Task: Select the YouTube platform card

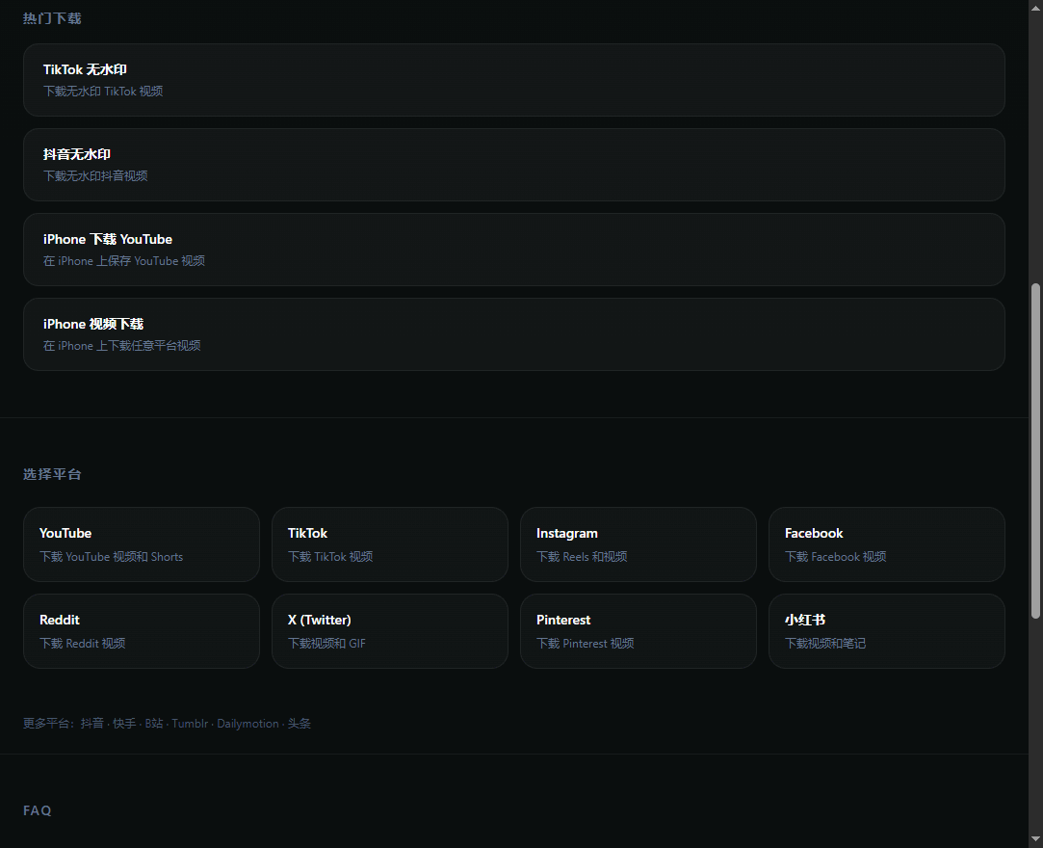Action: (x=141, y=544)
